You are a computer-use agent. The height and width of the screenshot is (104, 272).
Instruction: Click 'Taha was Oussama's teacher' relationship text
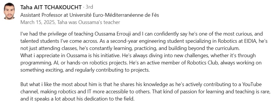pyautogui.click(x=88, y=23)
